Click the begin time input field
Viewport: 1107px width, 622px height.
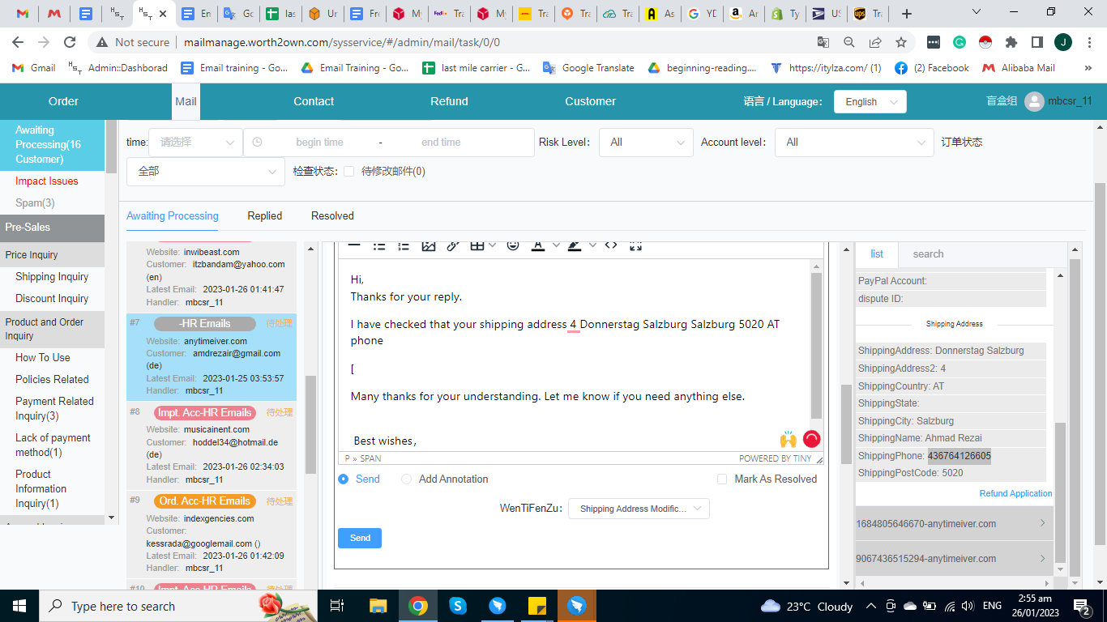pyautogui.click(x=319, y=143)
